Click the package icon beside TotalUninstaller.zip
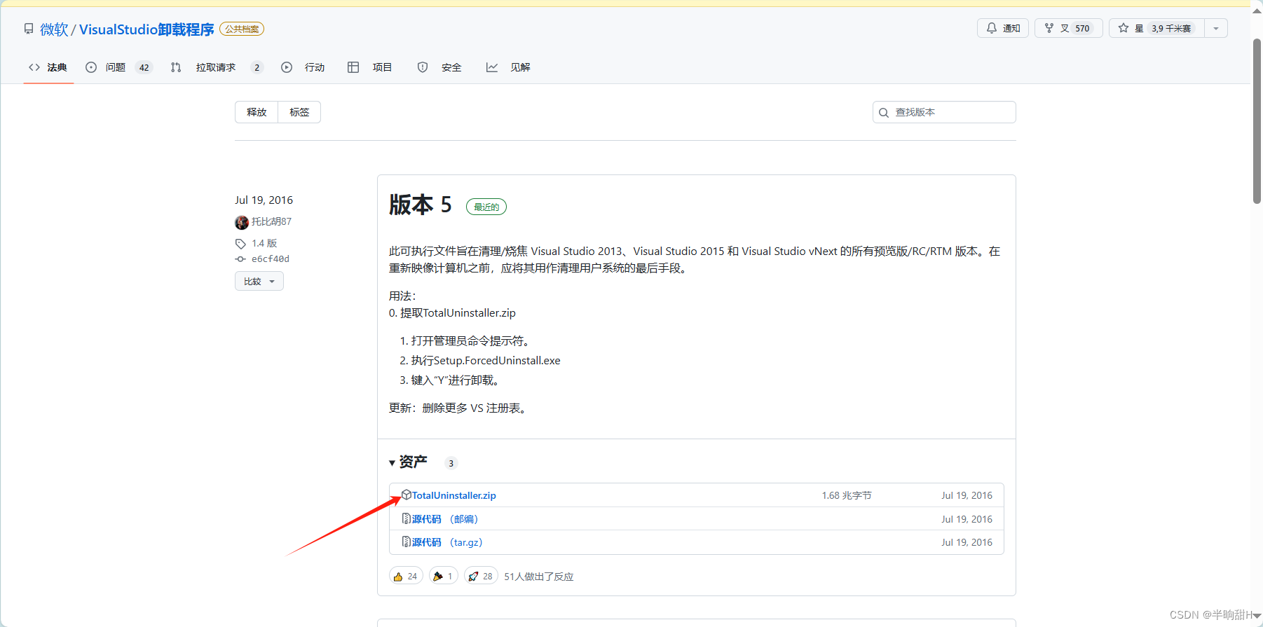Image resolution: width=1263 pixels, height=627 pixels. click(x=406, y=495)
